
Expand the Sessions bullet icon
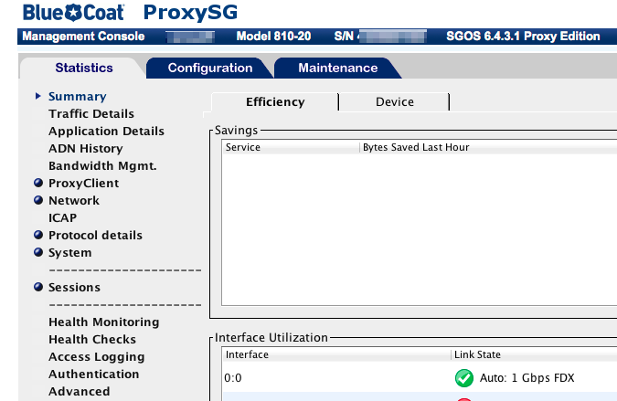38,287
